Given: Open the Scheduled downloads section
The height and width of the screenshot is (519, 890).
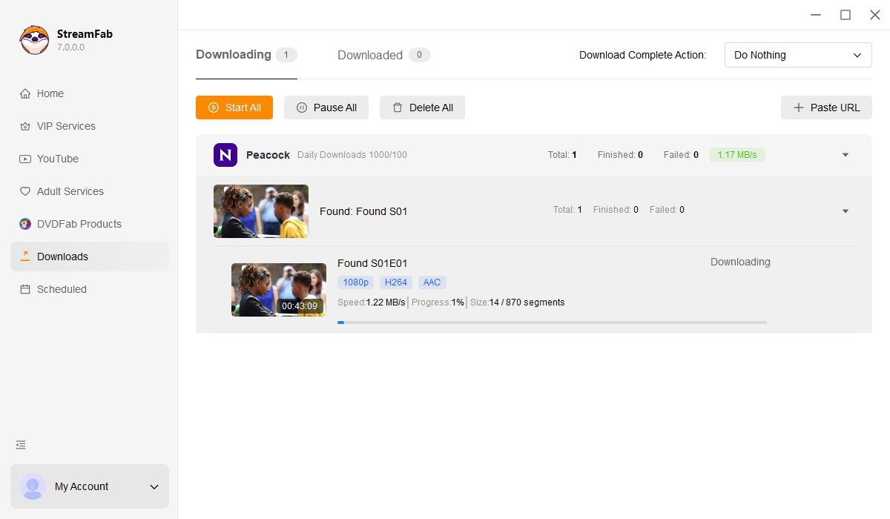Looking at the screenshot, I should click(62, 289).
